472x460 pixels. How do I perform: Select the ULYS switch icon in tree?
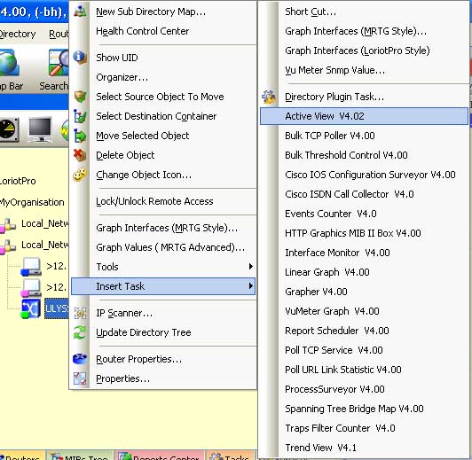coord(30,308)
